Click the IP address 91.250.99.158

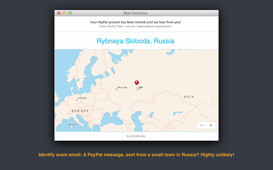[136, 136]
